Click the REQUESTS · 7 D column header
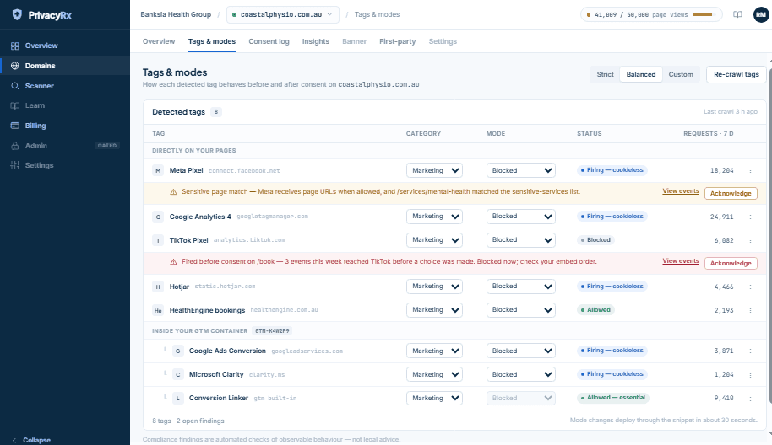772x445 pixels. pos(708,134)
